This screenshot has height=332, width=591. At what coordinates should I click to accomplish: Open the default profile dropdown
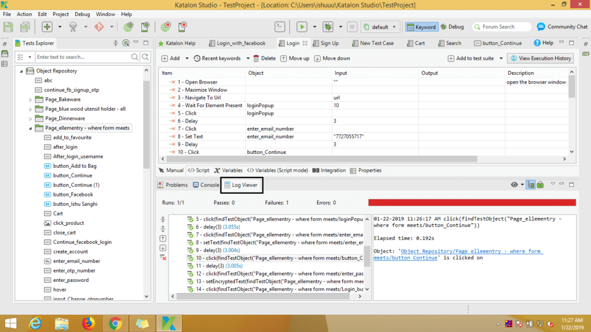pyautogui.click(x=380, y=27)
